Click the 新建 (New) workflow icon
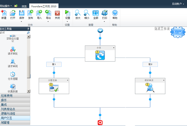Viewport: 187px width, 126px height. click(x=4, y=13)
